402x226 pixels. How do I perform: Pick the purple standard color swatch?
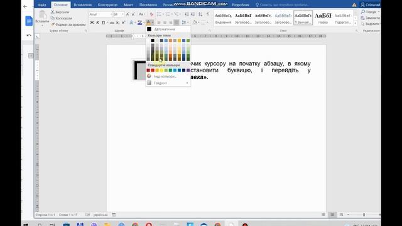click(x=188, y=70)
